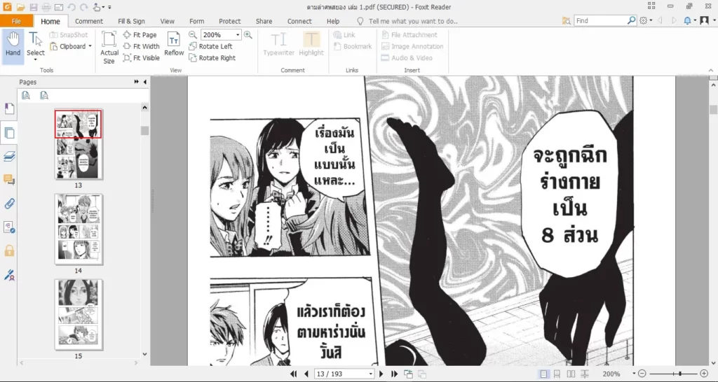Open the Digital Signatures panel
This screenshot has width=718, height=382.
click(9, 275)
